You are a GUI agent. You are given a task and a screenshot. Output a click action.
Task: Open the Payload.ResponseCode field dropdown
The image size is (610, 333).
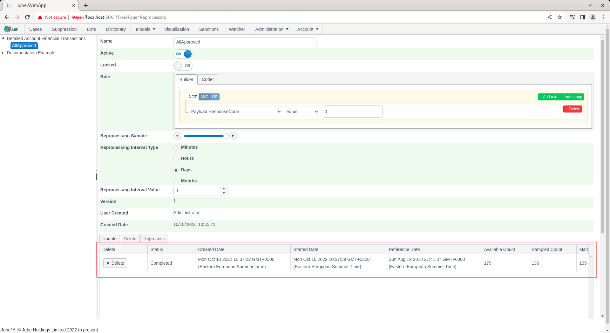236,112
